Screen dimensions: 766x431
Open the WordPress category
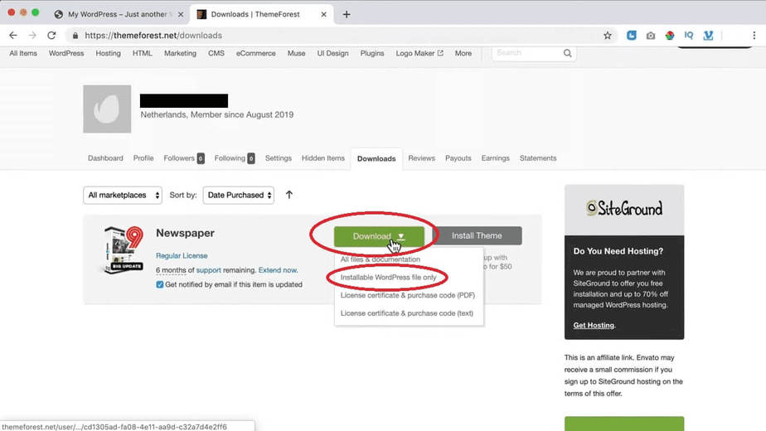coord(66,53)
